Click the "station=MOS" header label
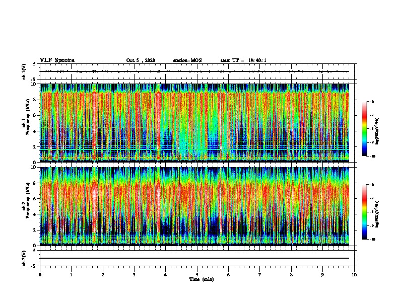399x308 pixels. (x=187, y=60)
